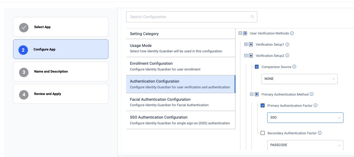This screenshot has width=354, height=157.
Task: Click info icon beside Comparison Source
Action: tap(294, 67)
